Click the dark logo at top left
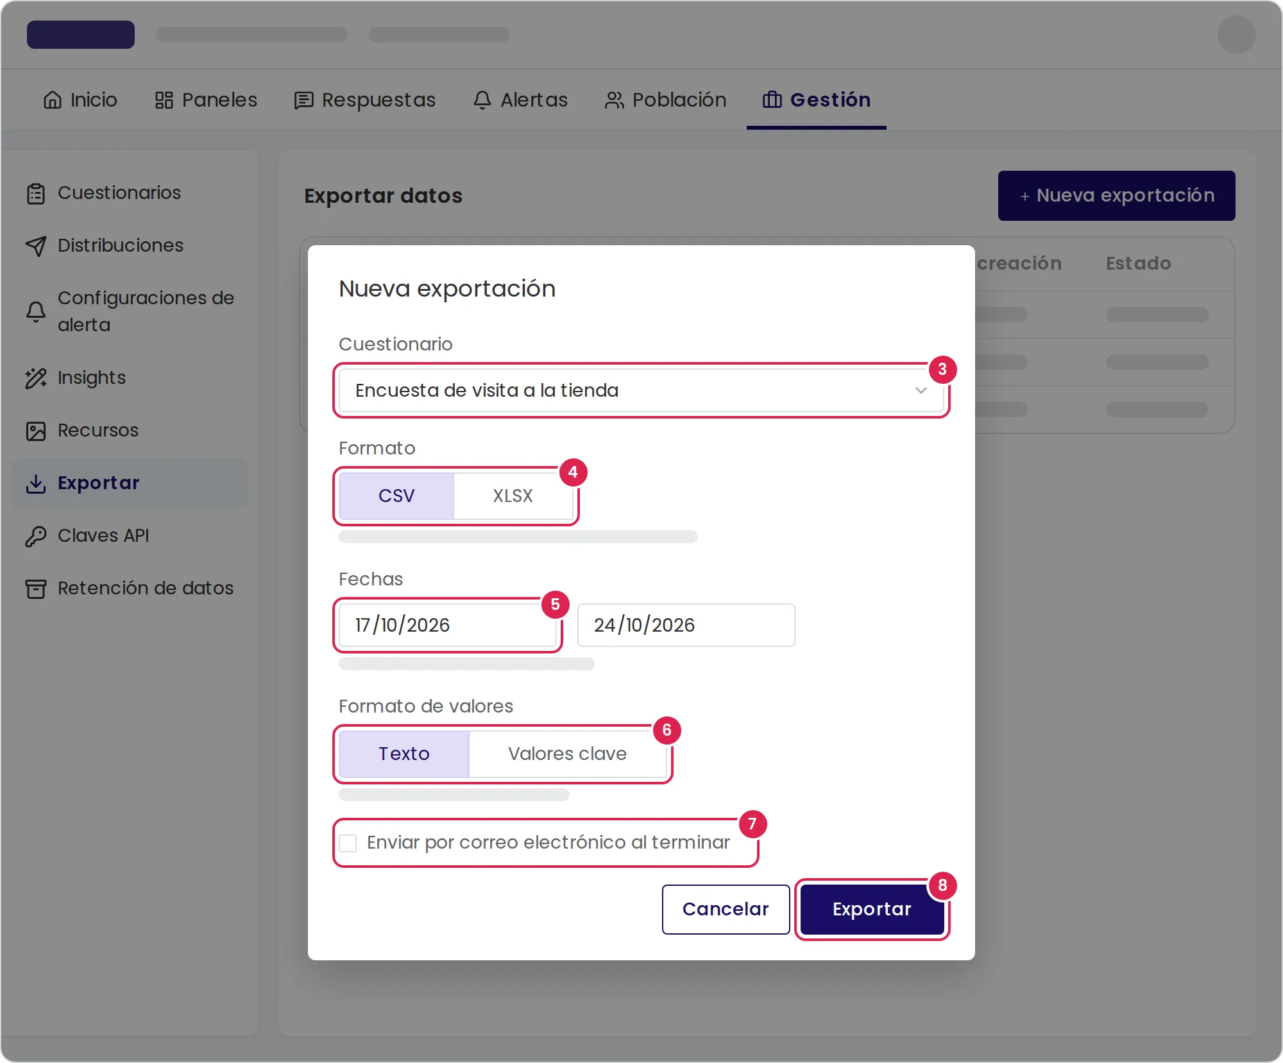Viewport: 1283px width, 1063px height. 81,35
